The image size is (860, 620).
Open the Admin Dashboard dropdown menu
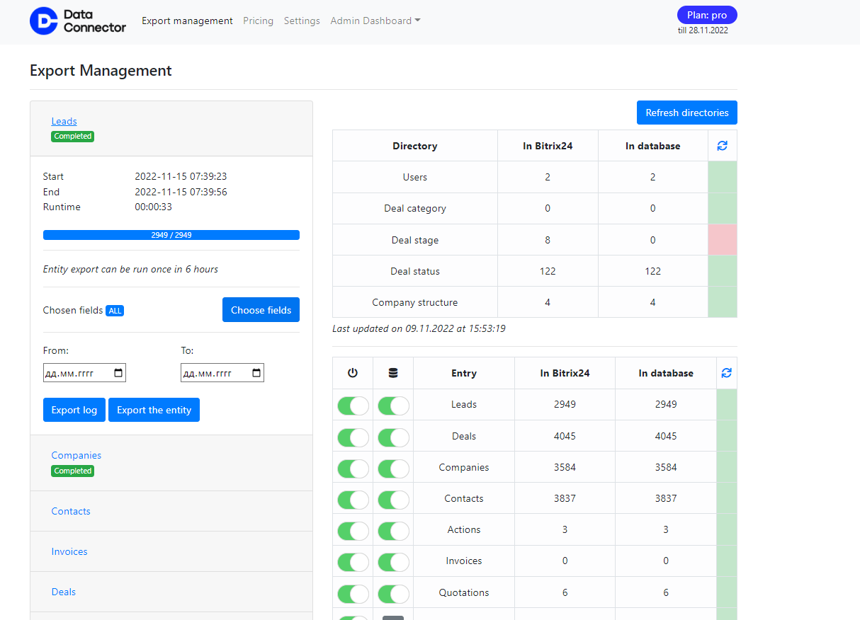[375, 21]
